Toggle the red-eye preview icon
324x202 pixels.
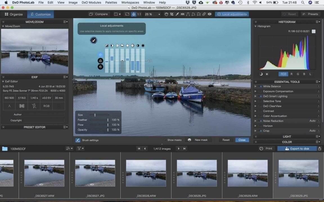(x=210, y=14)
